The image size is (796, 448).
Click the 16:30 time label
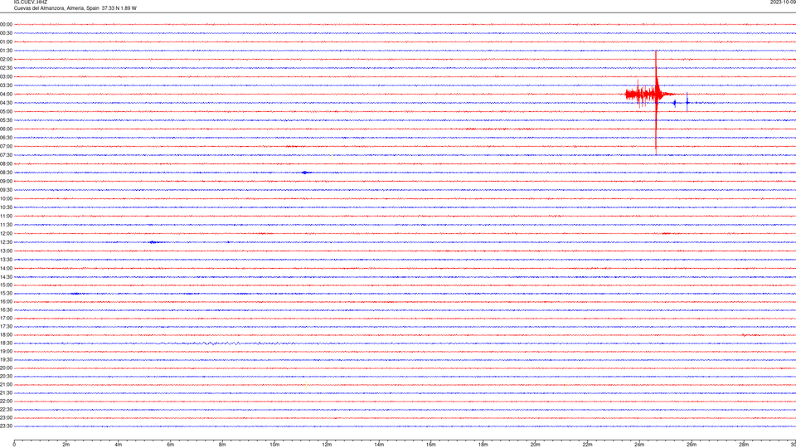click(6, 309)
